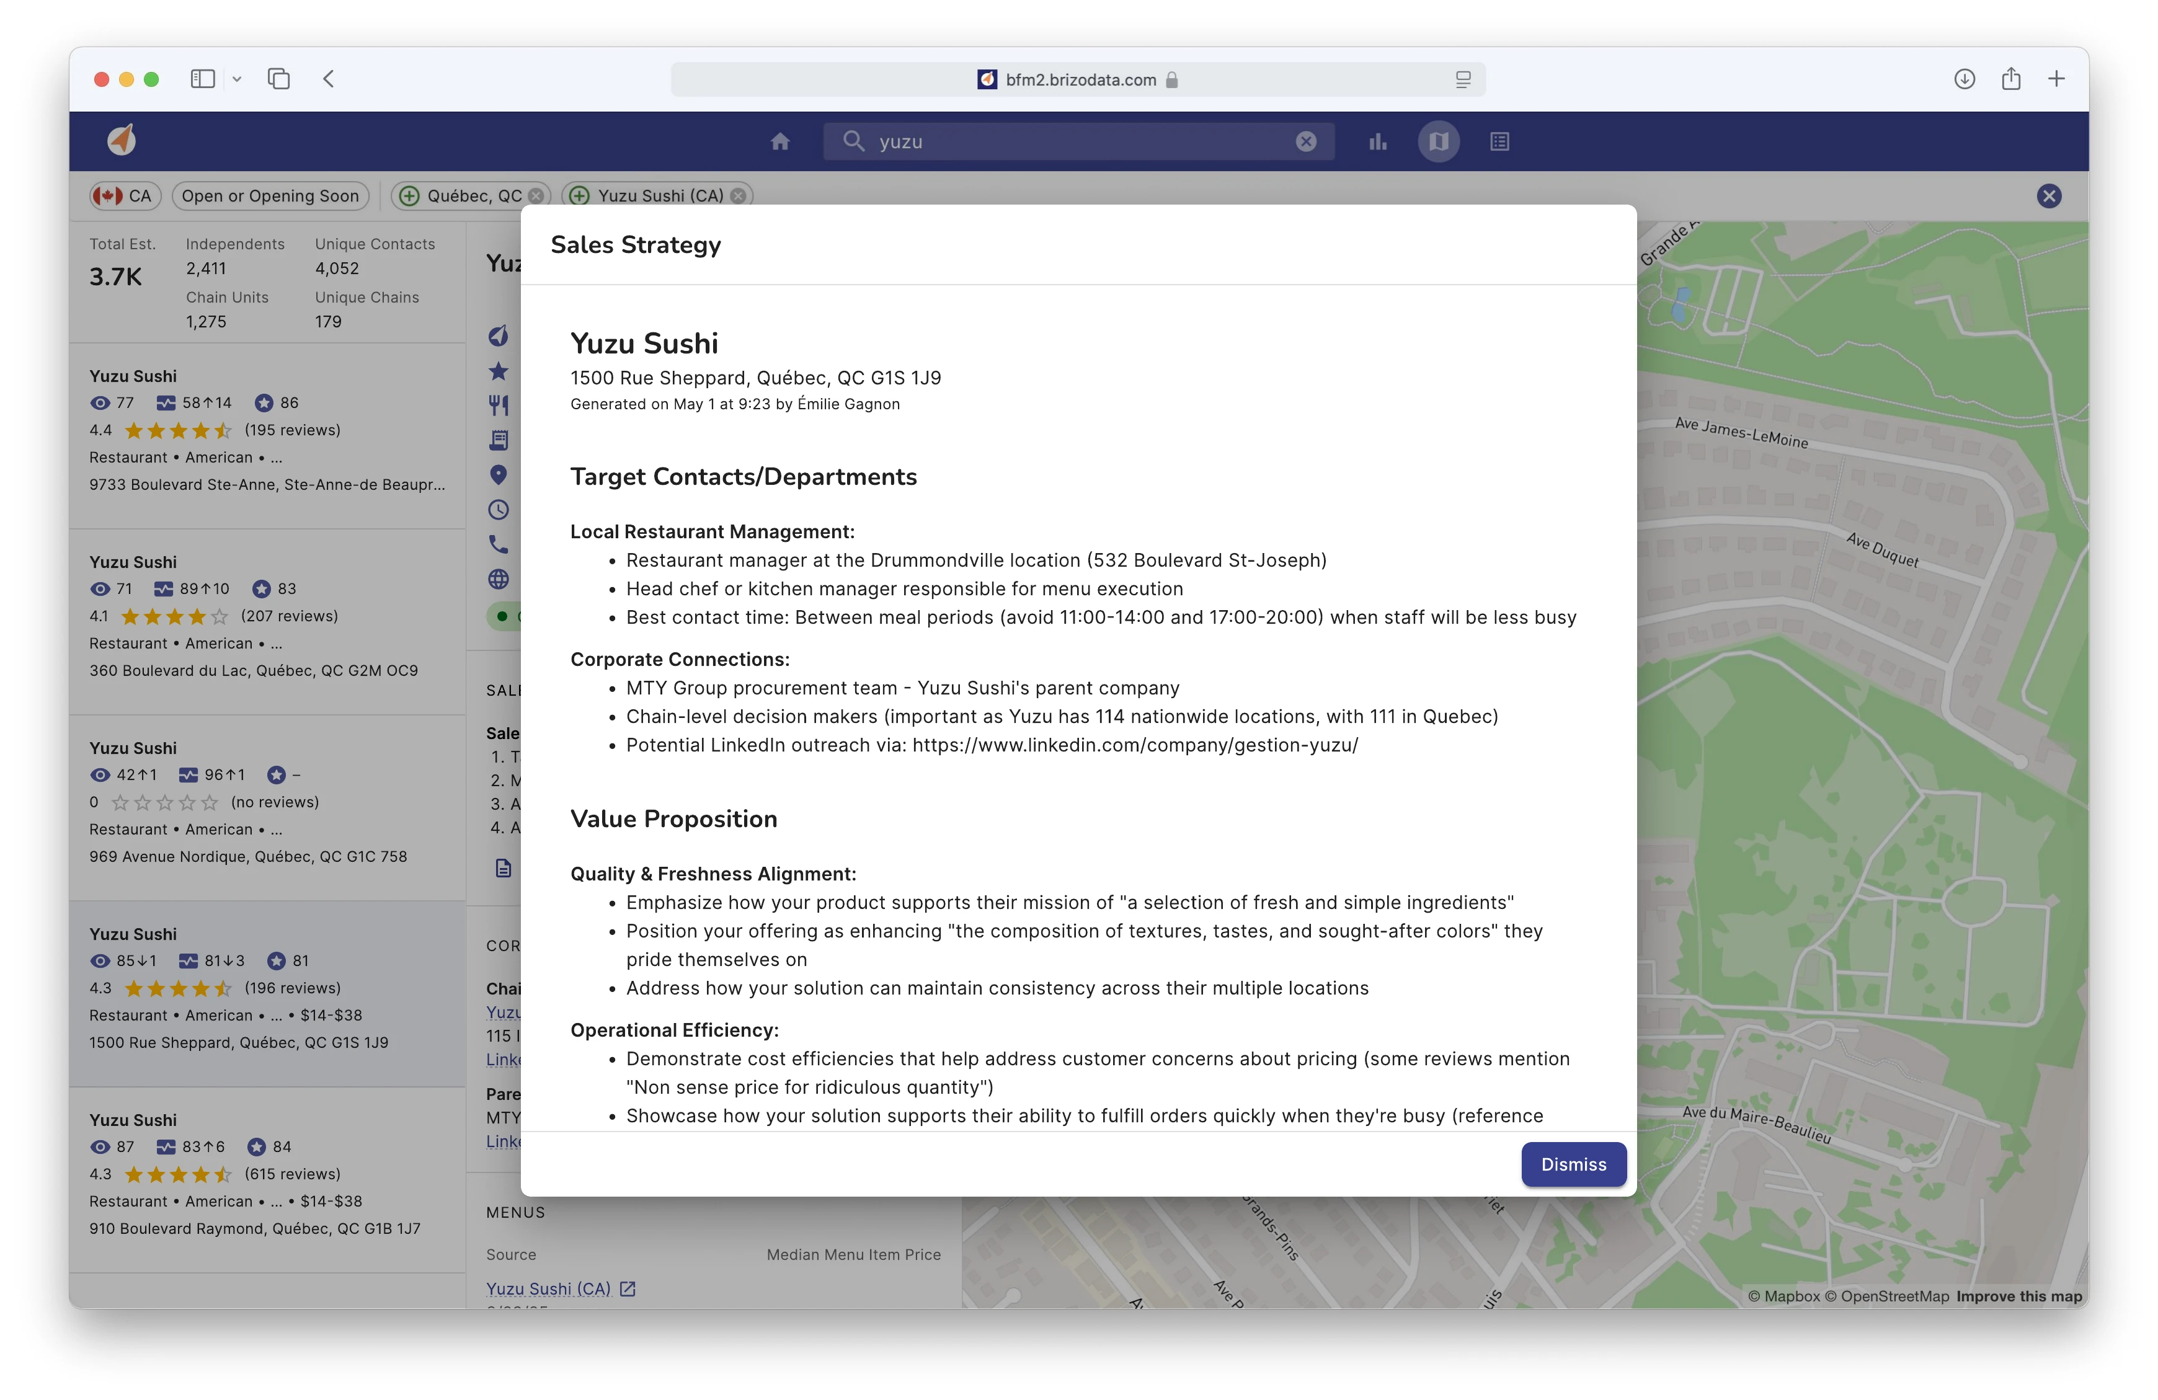Screen dimensions: 2158x1400
Task: Click the location pin icon
Action: coord(498,474)
